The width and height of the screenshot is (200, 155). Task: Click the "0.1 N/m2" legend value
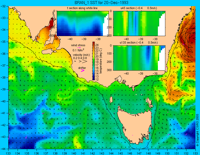point(78,50)
